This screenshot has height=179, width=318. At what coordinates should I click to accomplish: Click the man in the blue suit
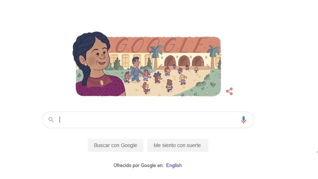tap(136, 69)
